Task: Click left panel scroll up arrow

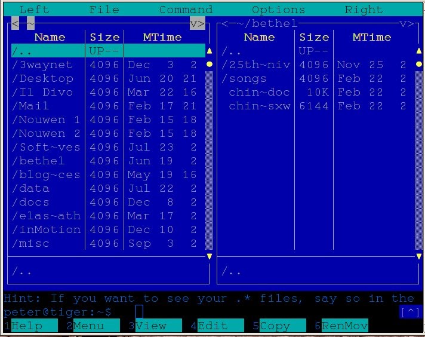Action: click(210, 51)
